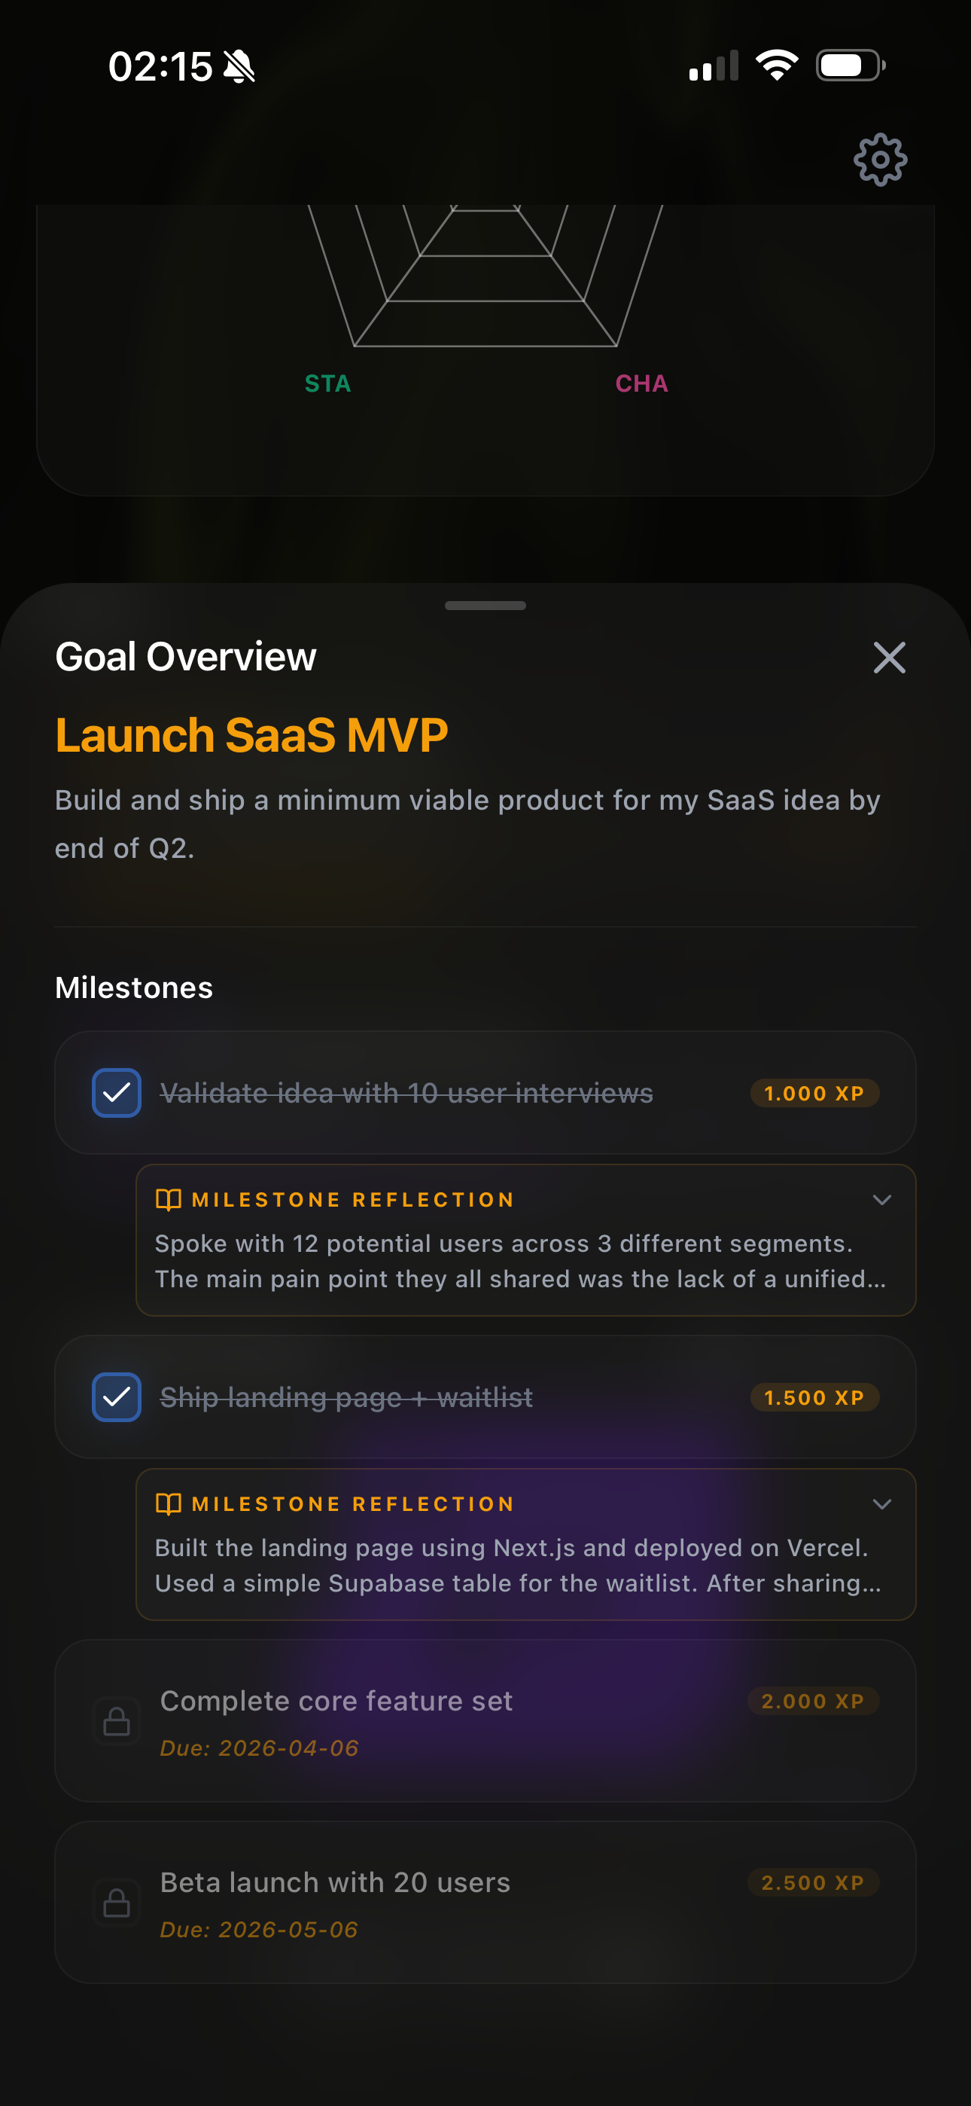Tap the 1.500 XP badge

[x=813, y=1397]
